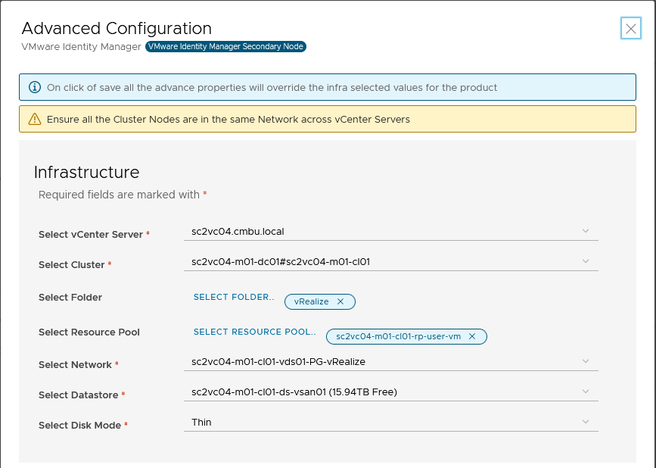Screen dimensions: 656x468
Task: Select the vRealize folder chip label
Action: coord(311,301)
